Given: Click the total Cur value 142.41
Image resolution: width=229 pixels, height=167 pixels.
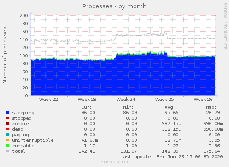Looking at the screenshot, I should 87,151.
